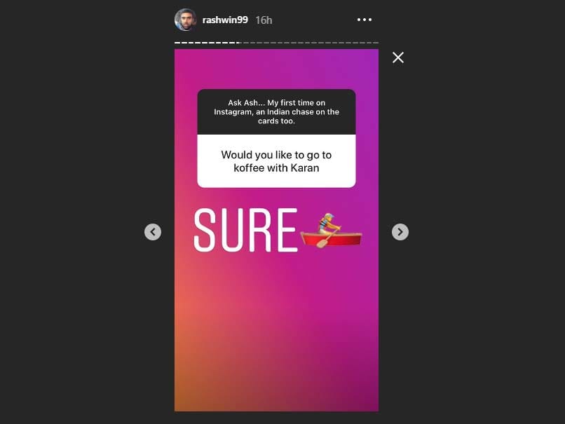The height and width of the screenshot is (424, 565).
Task: Go to the previous story with left arrow
Action: (x=153, y=232)
